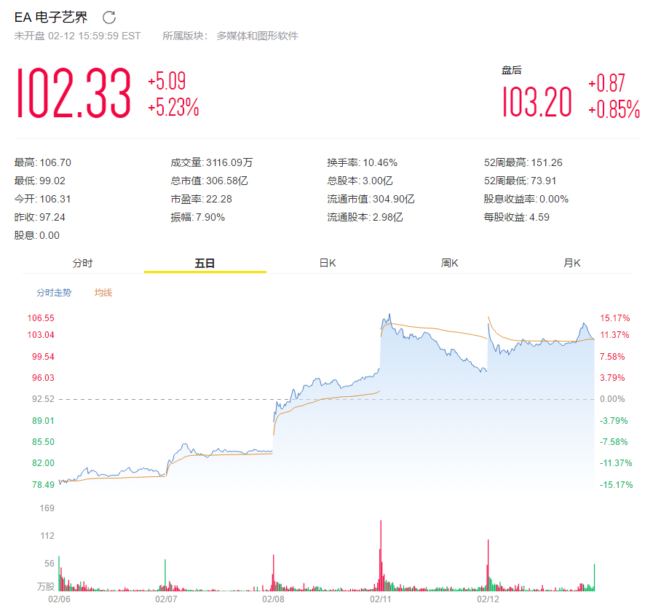Viewport: 645px width, 611px height.
Task: Toggle the 均线 legend
Action: pos(103,293)
